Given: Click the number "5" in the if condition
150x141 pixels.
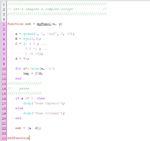Looking at the screenshot, I should 32,98.
